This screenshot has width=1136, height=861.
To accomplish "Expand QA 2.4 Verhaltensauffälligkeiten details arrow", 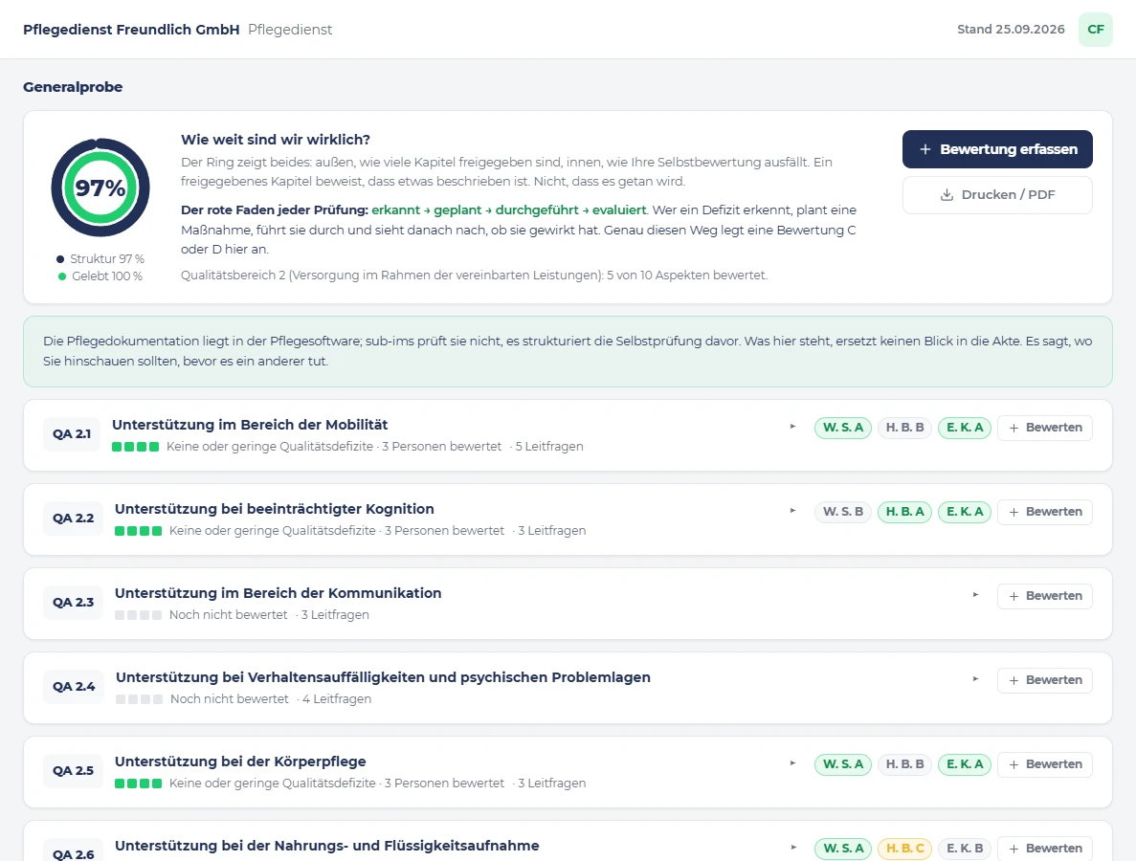I will pyautogui.click(x=976, y=679).
